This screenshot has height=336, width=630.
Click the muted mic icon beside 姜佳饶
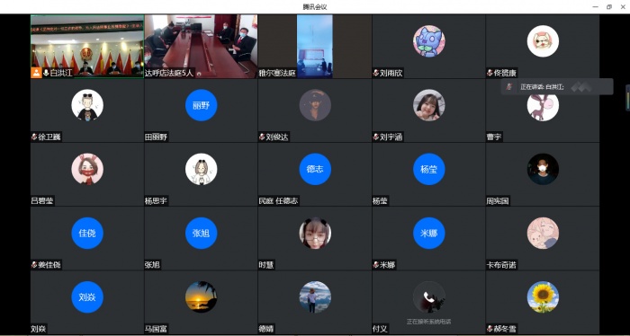click(x=34, y=265)
